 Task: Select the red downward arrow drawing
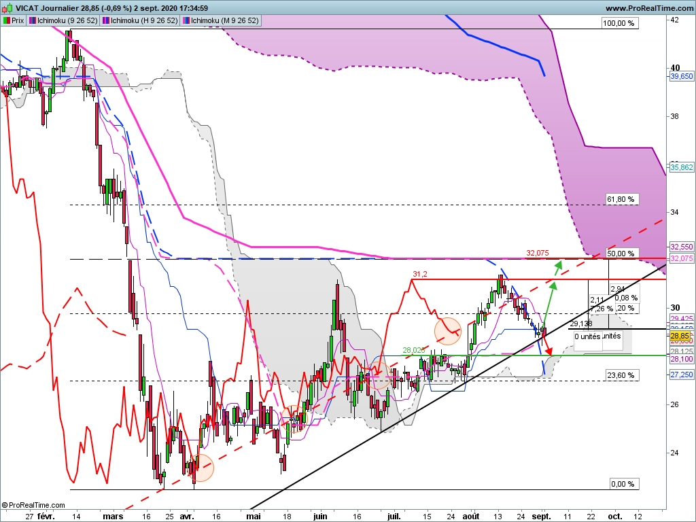[548, 345]
